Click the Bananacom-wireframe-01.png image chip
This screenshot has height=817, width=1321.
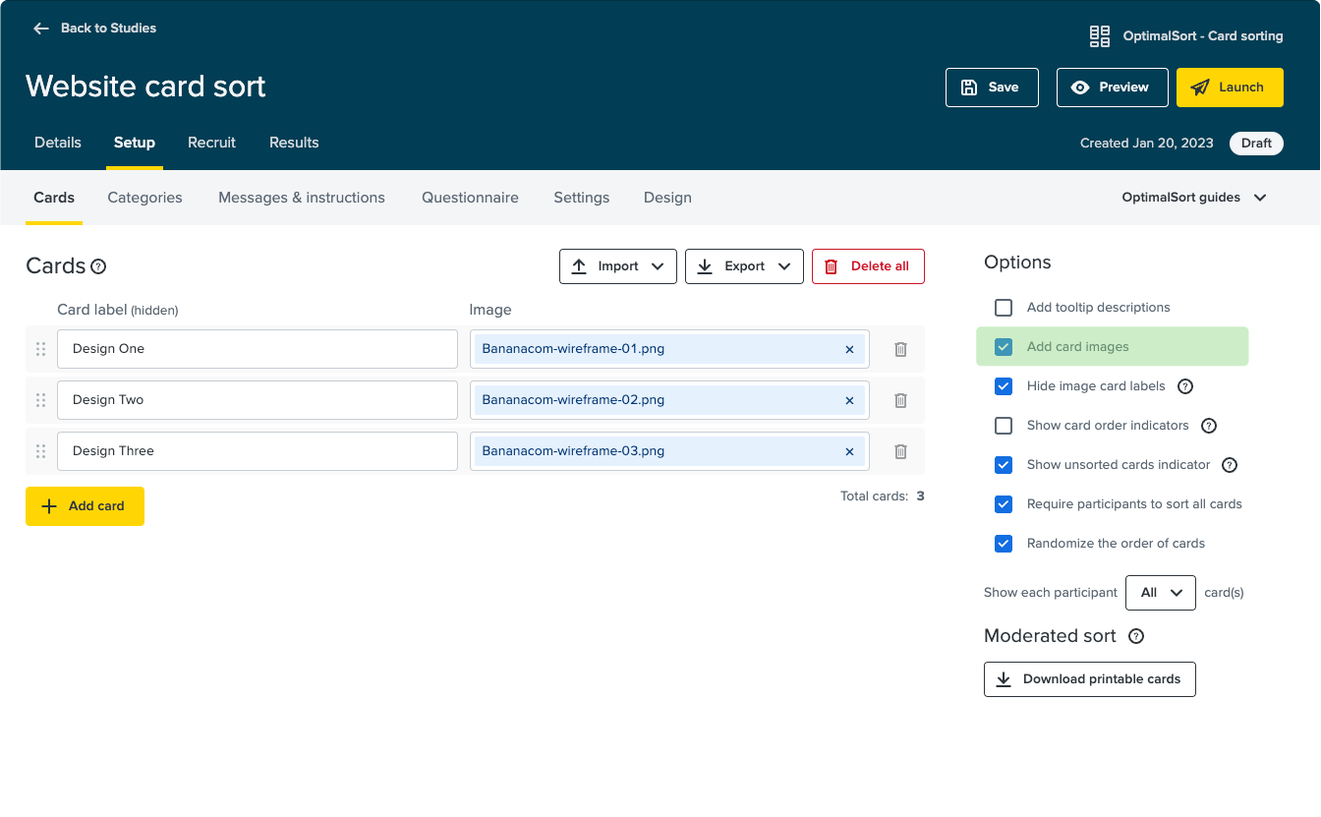click(669, 349)
